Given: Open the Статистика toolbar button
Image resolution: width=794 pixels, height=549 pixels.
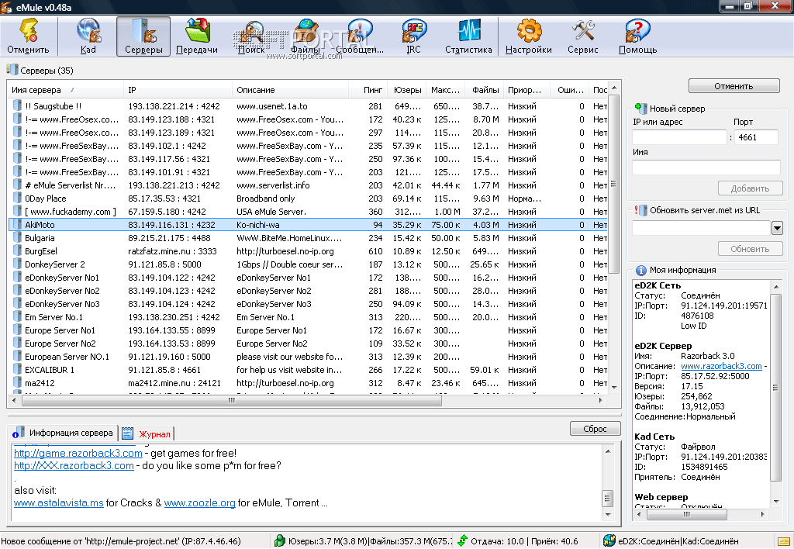Looking at the screenshot, I should [x=468, y=36].
